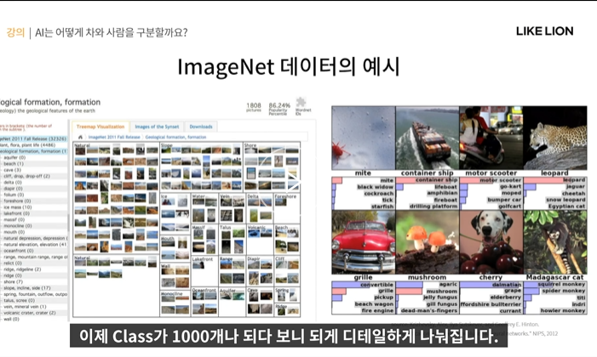Select the aquifer (0) tree item

14,157
